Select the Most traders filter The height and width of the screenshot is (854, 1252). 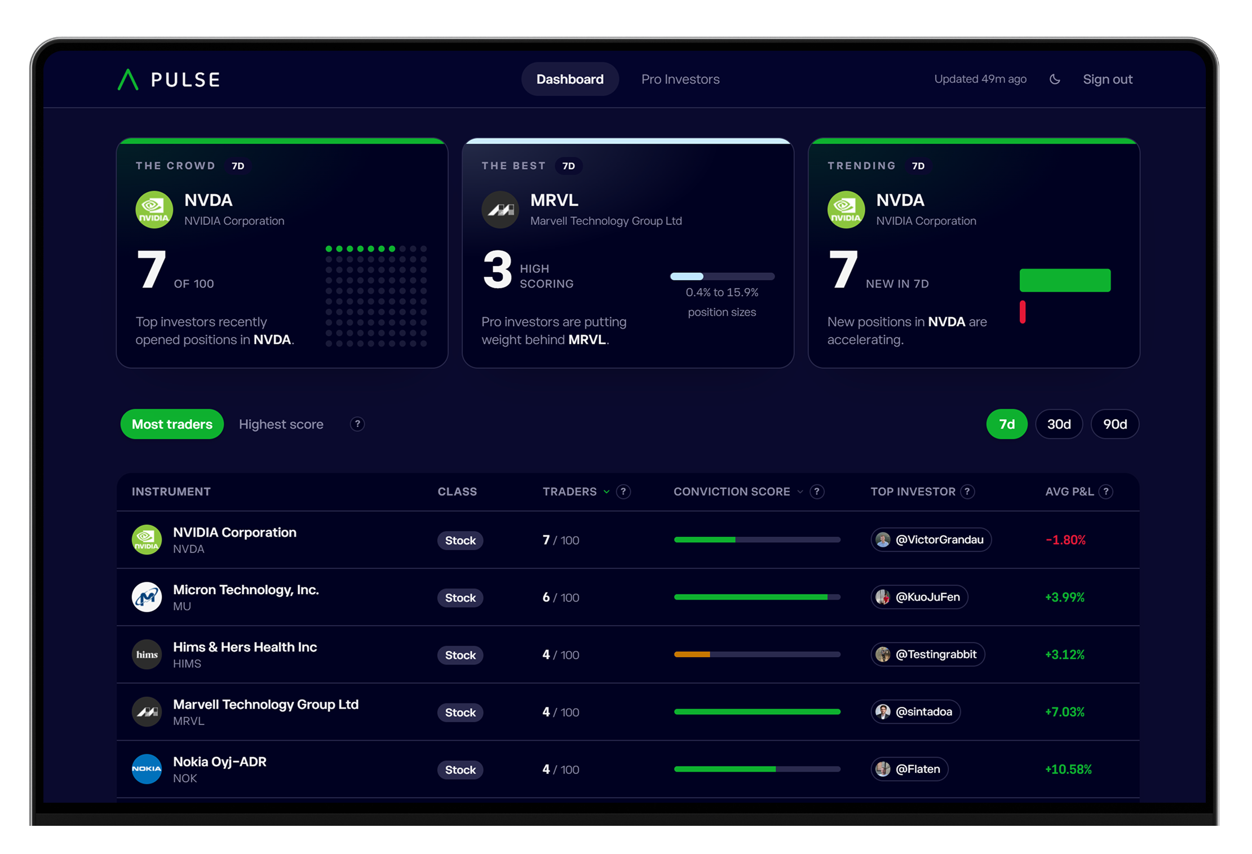click(172, 424)
